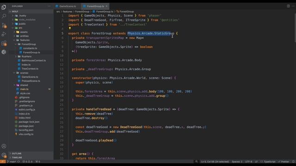The width and height of the screenshot is (296, 166).
Task: Open the round icon below Extensions
Action: tap(4, 52)
